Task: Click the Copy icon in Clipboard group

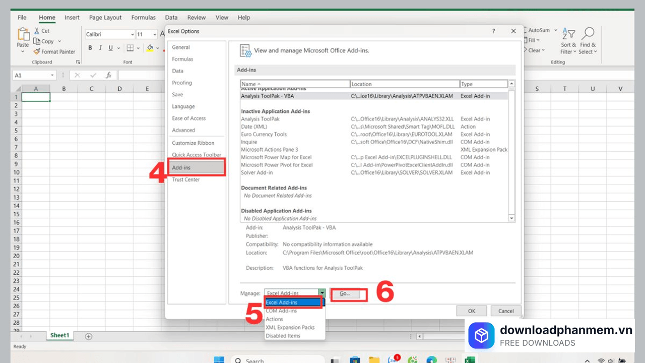Action: pyautogui.click(x=37, y=41)
